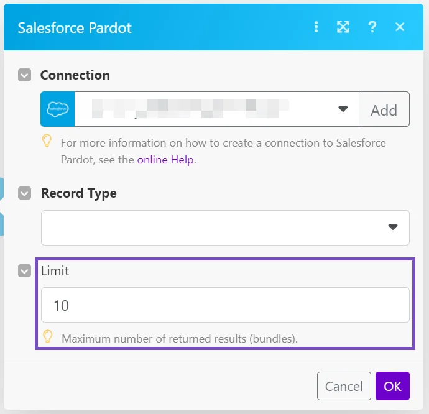The height and width of the screenshot is (414, 429).
Task: Click the Salesforce Pardot title text
Action: pyautogui.click(x=75, y=28)
